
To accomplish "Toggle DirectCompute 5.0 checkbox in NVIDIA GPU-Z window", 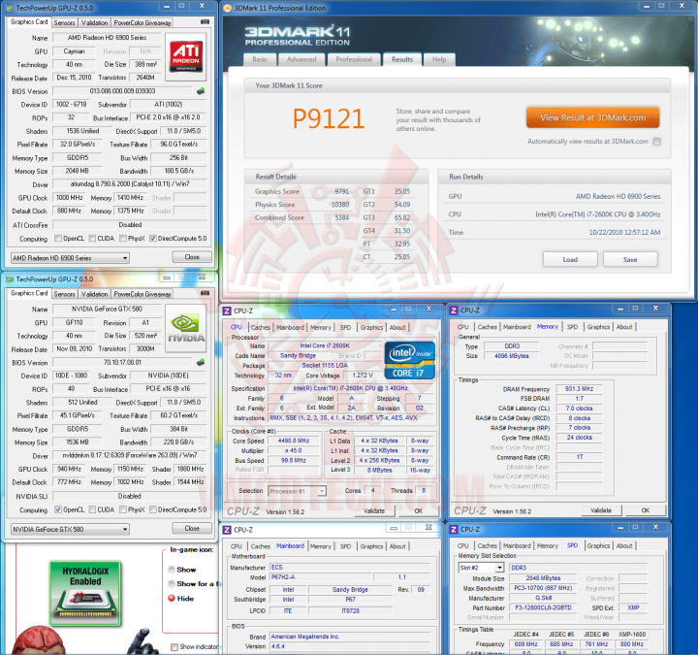I will 153,509.
